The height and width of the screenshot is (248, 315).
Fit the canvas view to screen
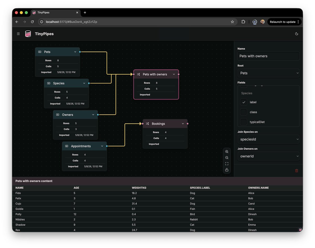click(227, 164)
